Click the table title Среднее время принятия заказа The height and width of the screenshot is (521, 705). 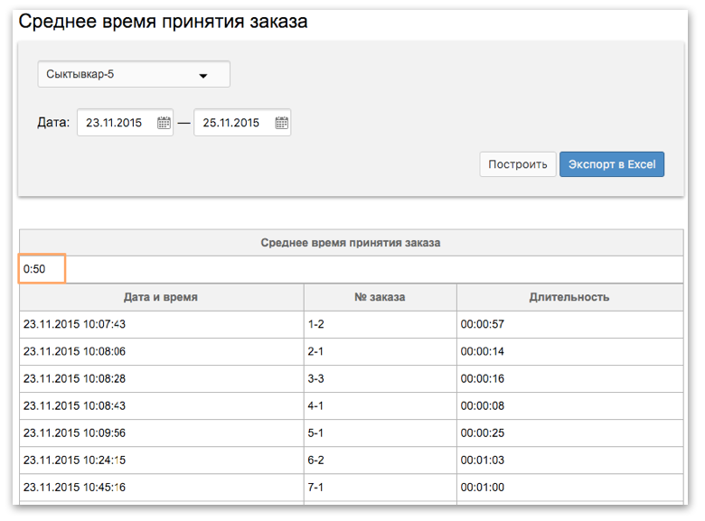point(351,243)
